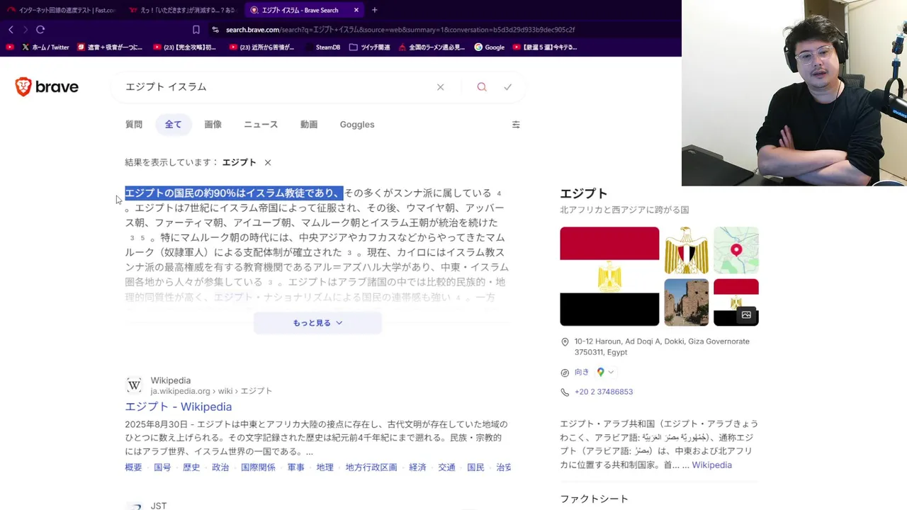The image size is (907, 510).
Task: Open the 遮音+吸音 bookmark
Action: point(110,47)
